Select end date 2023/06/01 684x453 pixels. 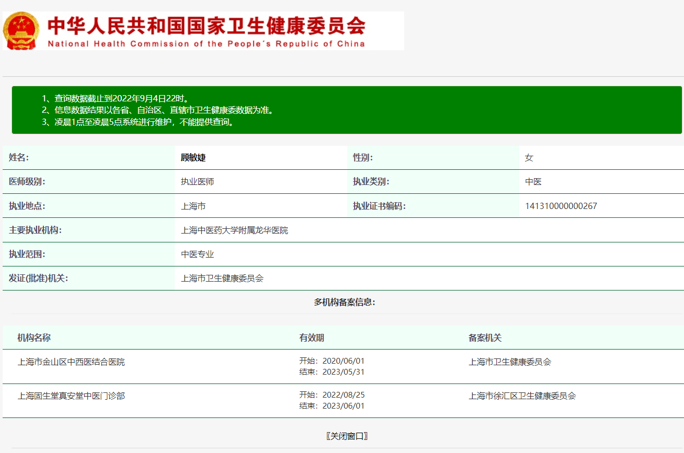[344, 406]
